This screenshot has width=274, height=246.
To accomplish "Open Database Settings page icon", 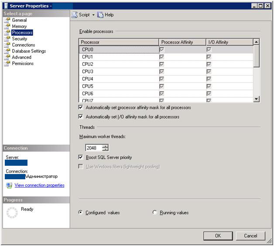I will pos(7,51).
